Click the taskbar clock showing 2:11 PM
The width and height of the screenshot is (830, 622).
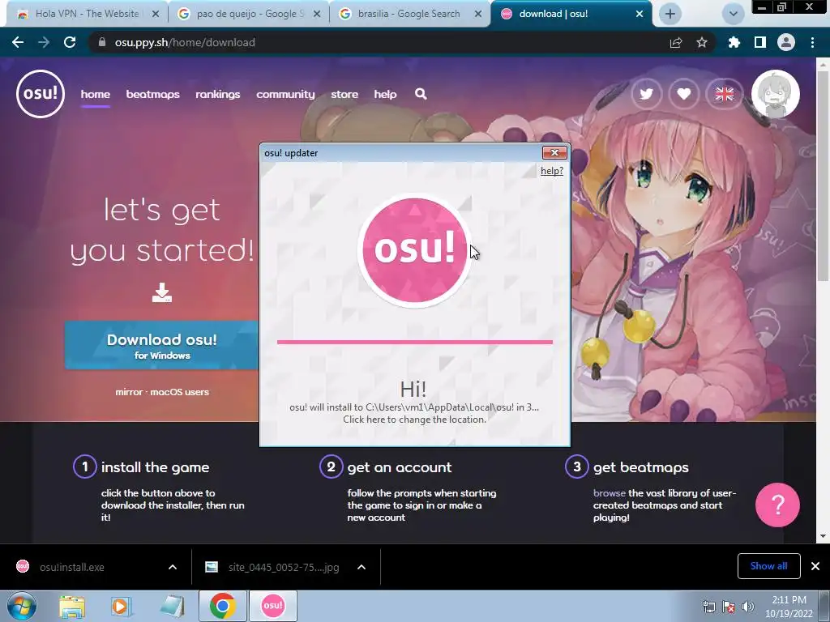pyautogui.click(x=789, y=607)
